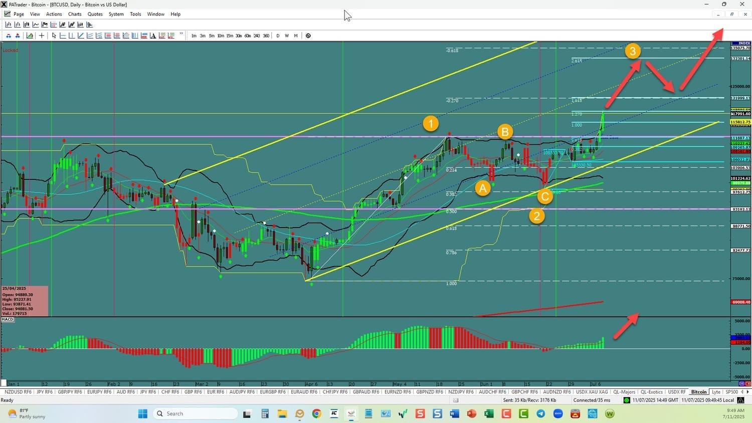Open the Charts menu
This screenshot has height=423, width=752.
tap(75, 14)
